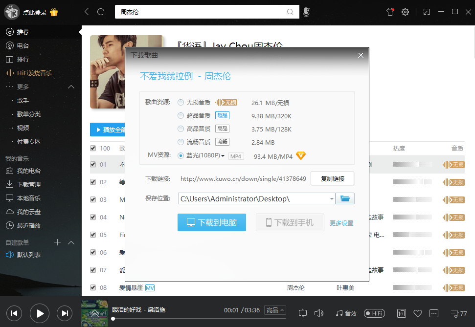Click 复制链接 button
Image resolution: width=475 pixels, height=327 pixels.
click(x=332, y=178)
